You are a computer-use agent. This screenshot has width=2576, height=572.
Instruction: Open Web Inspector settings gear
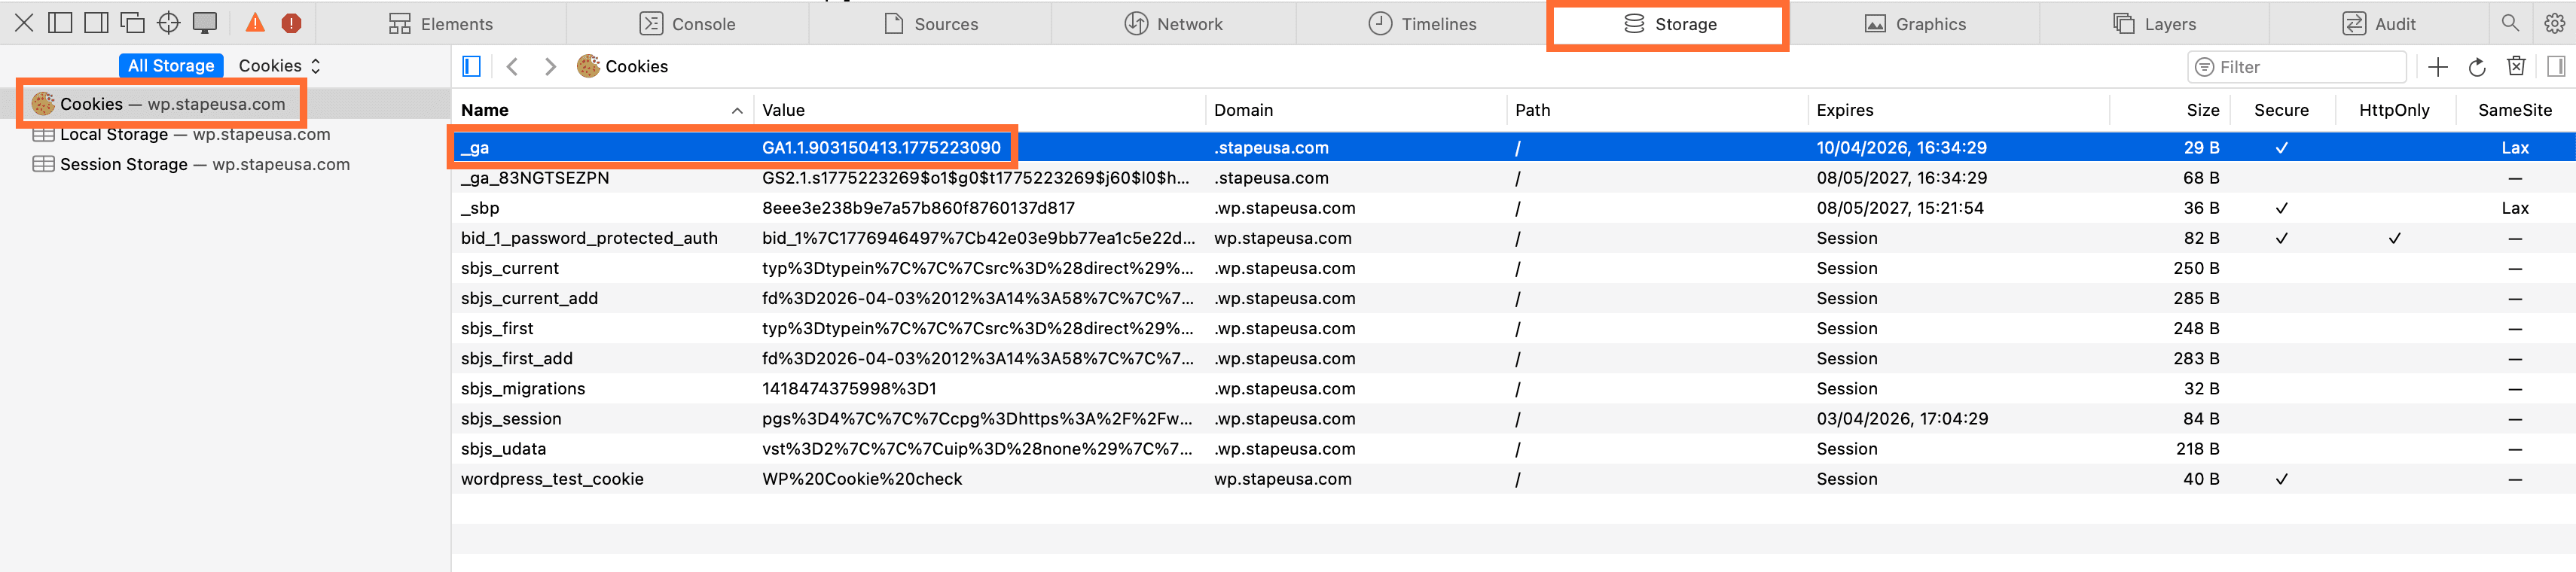click(2553, 23)
